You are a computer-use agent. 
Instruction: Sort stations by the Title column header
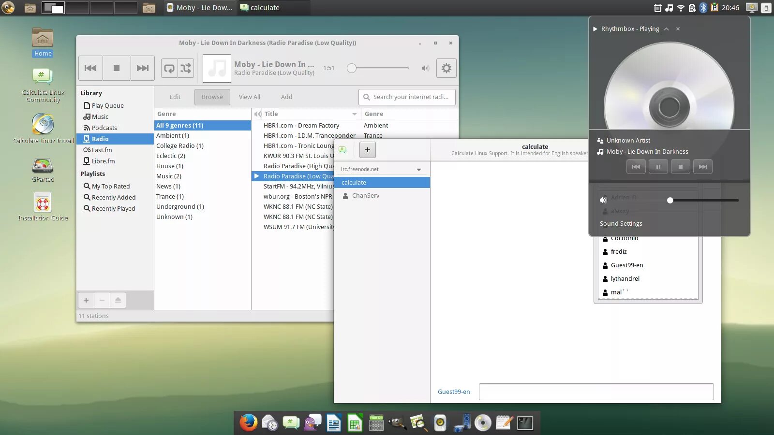click(307, 114)
